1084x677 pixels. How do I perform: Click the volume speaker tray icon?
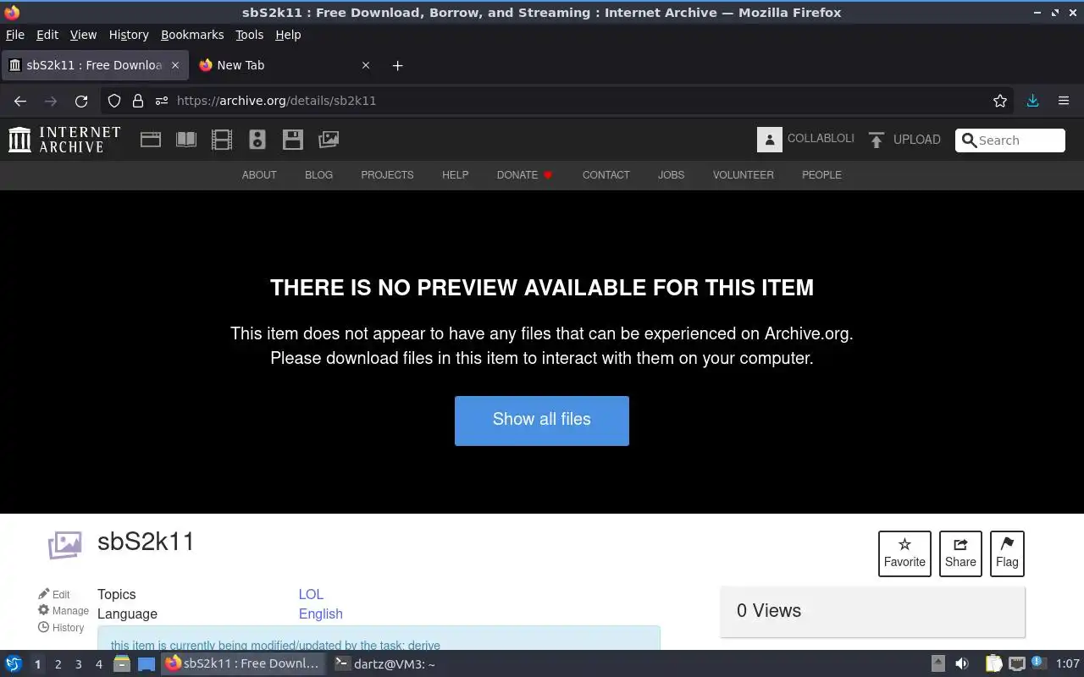coord(962,664)
